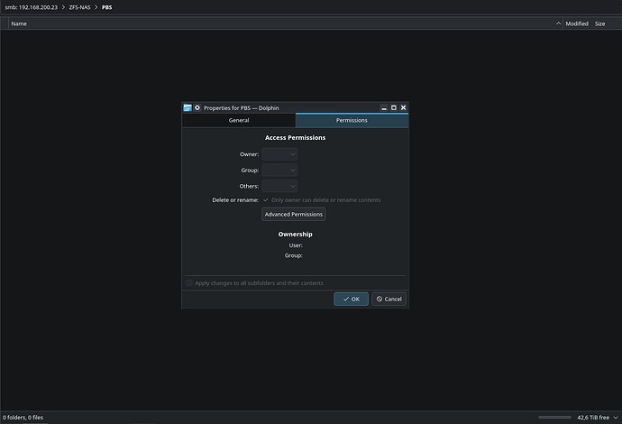Screen dimensions: 622x424
Task: Expand the breadcrumb arrow after smb address
Action: [63, 7]
